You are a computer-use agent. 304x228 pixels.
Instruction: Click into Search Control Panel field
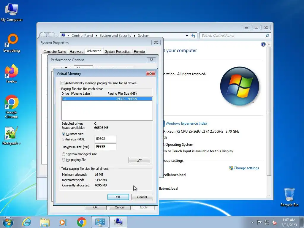pyautogui.click(x=233, y=36)
